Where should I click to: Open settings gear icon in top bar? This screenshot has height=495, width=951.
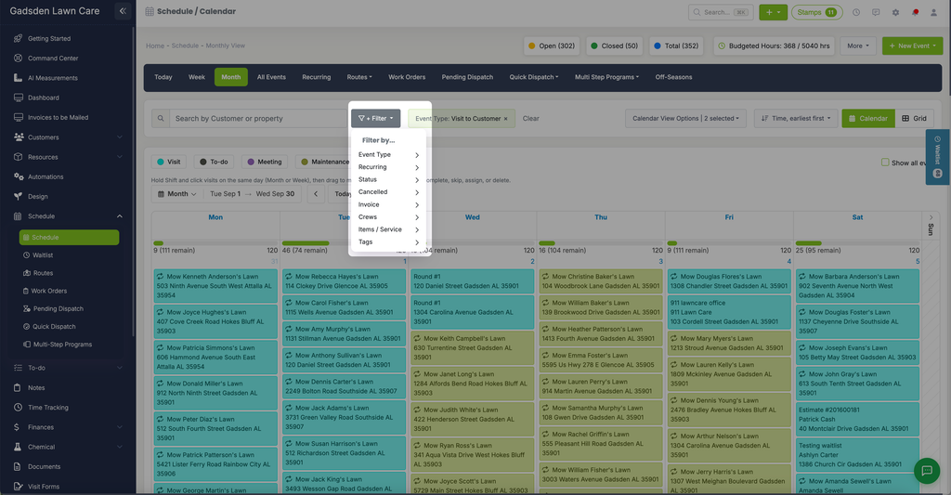pos(895,12)
